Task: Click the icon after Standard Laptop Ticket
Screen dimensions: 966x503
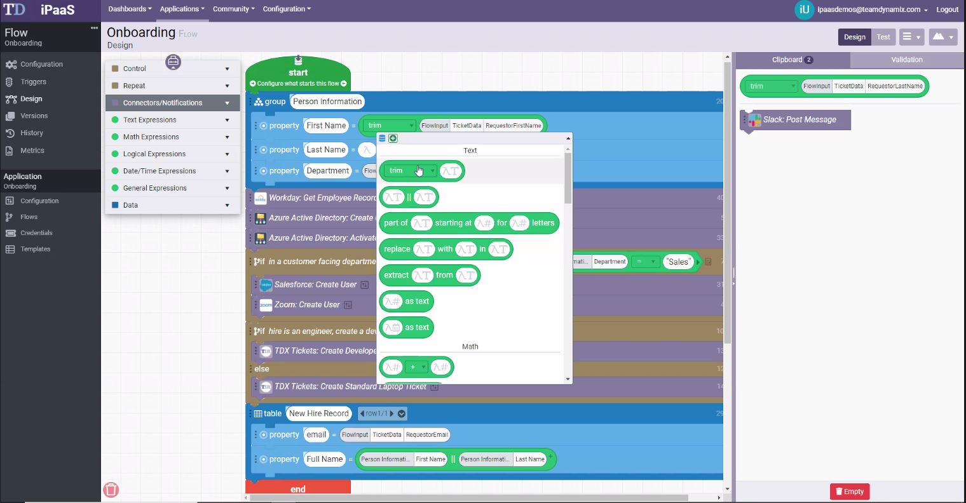Action: click(435, 387)
